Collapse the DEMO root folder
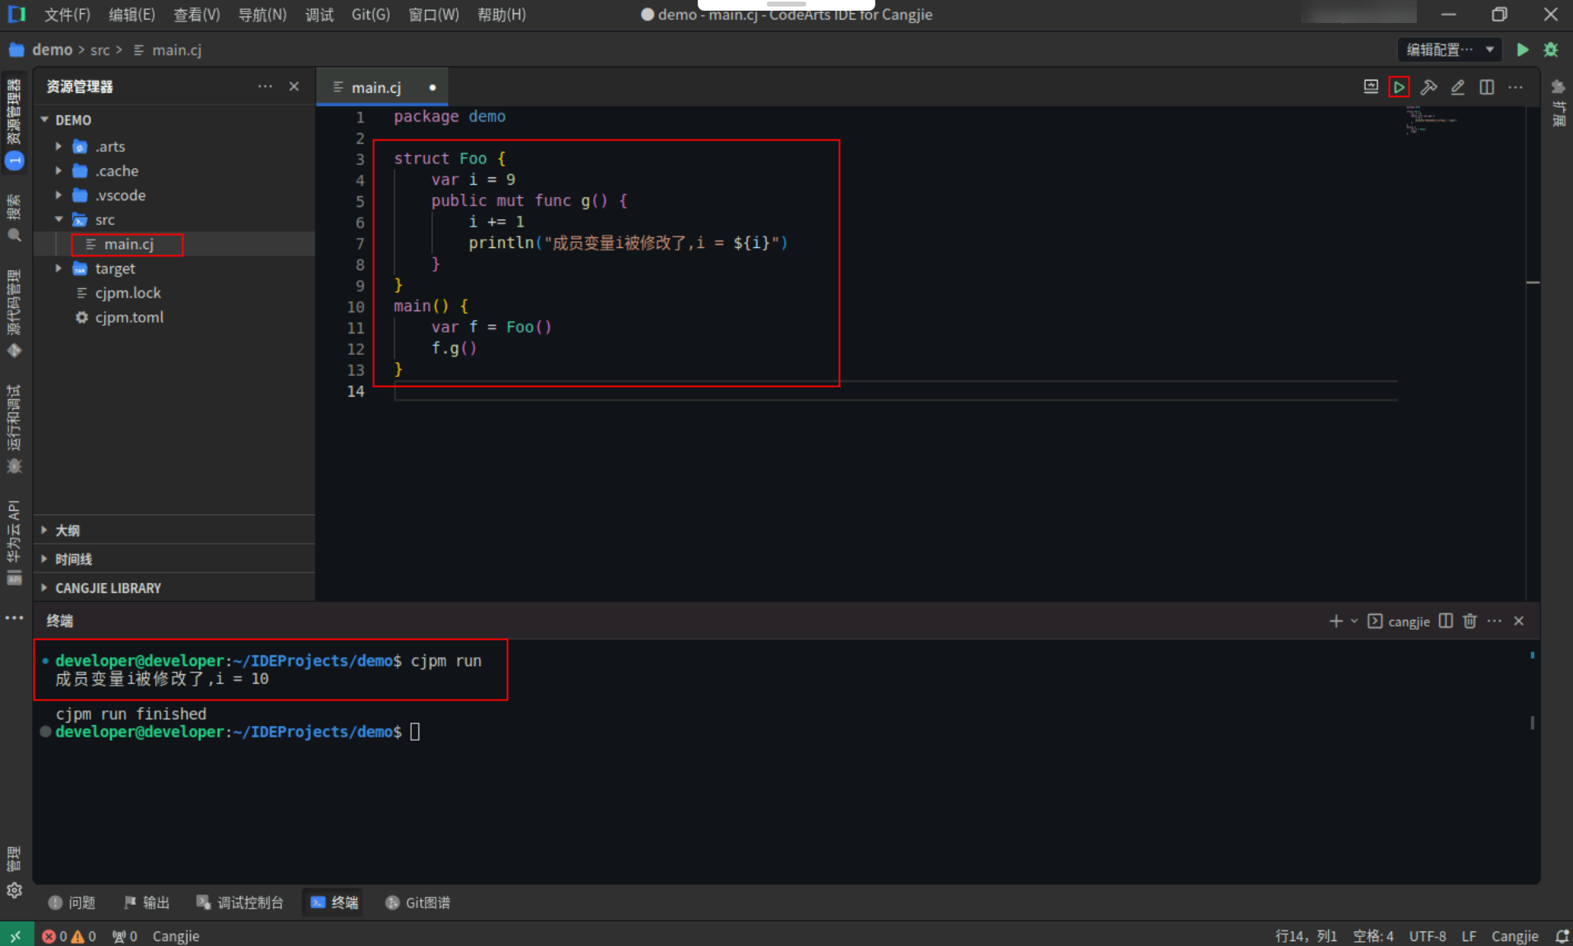Screen dimensions: 1573x946 click(x=44, y=120)
